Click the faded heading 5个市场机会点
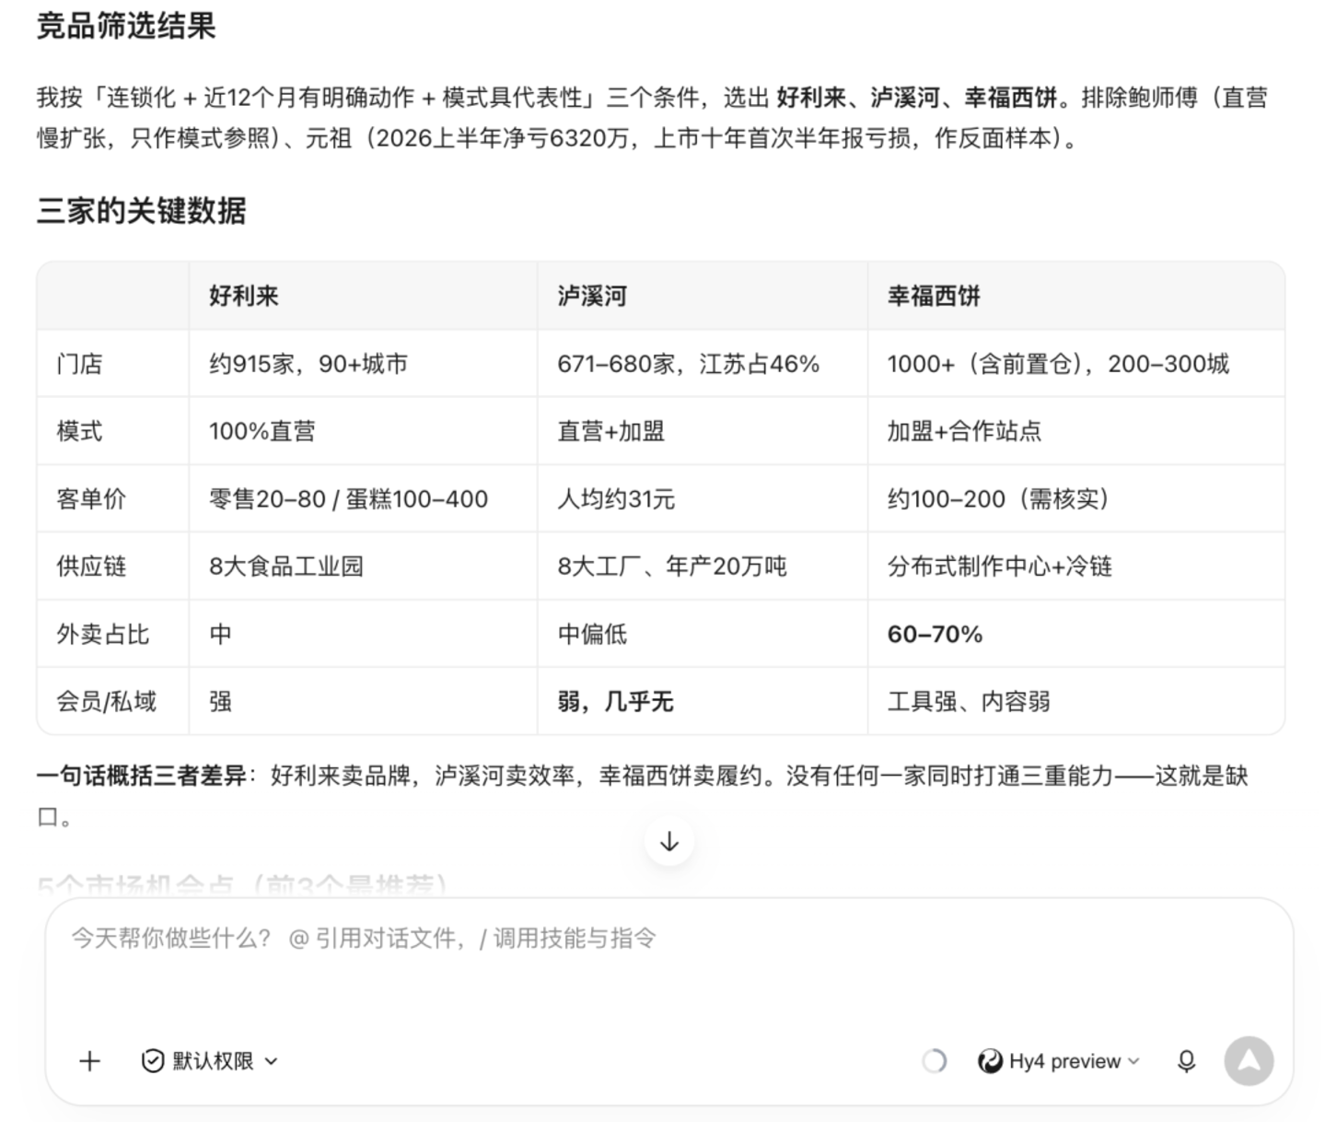The height and width of the screenshot is (1122, 1325). 242,886
